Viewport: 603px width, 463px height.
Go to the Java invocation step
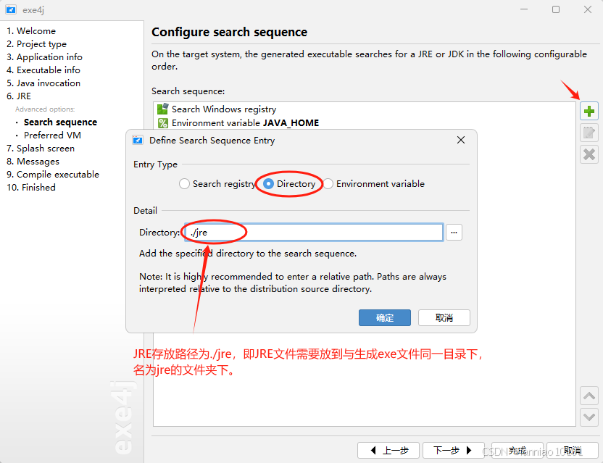pos(43,83)
